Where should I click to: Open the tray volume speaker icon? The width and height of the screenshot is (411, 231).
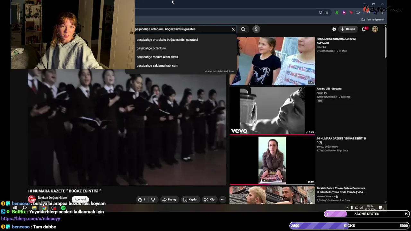[x=361, y=208]
